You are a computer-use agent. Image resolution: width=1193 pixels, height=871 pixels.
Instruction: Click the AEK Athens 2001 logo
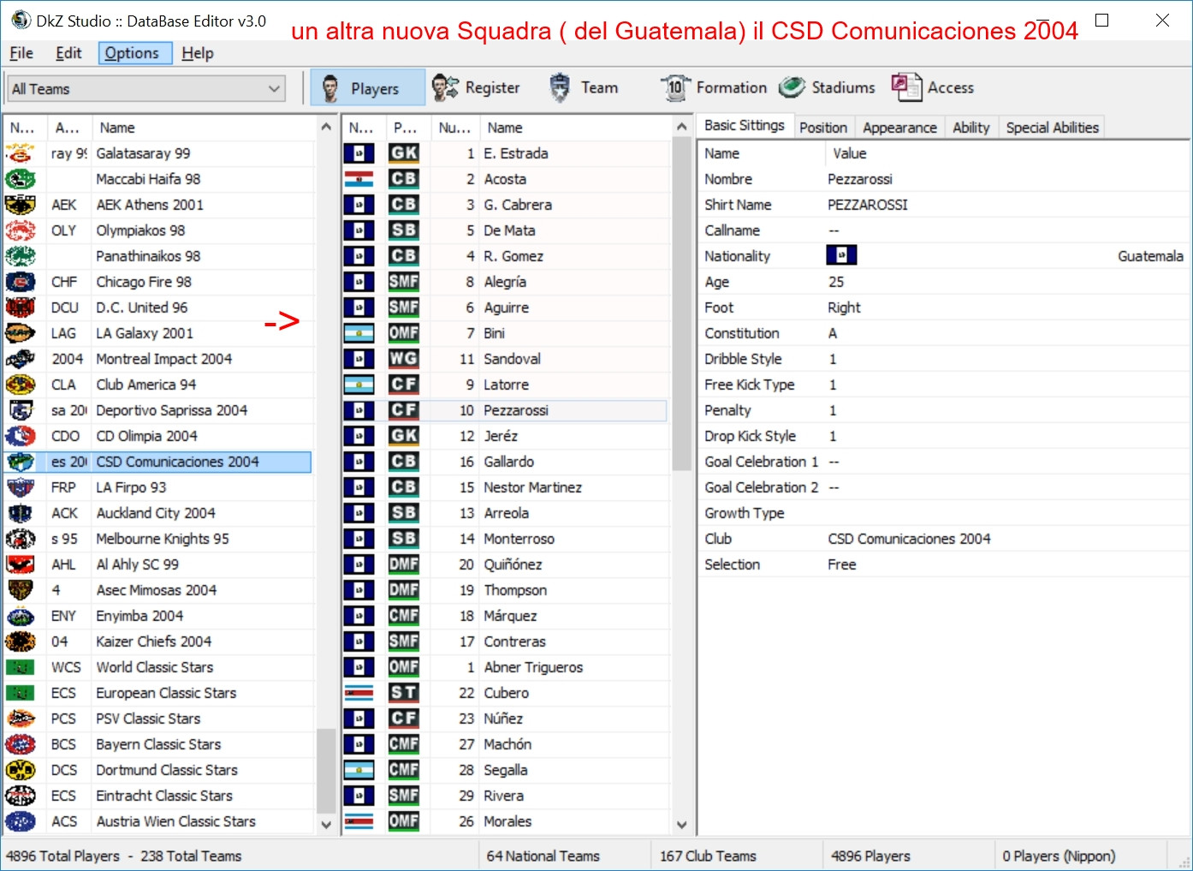pyautogui.click(x=20, y=205)
